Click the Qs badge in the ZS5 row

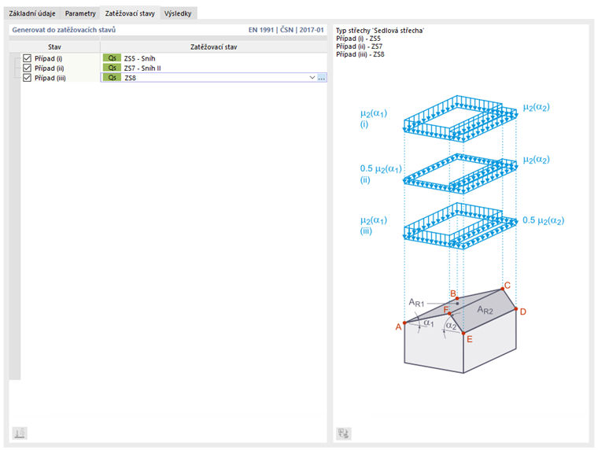pyautogui.click(x=112, y=58)
